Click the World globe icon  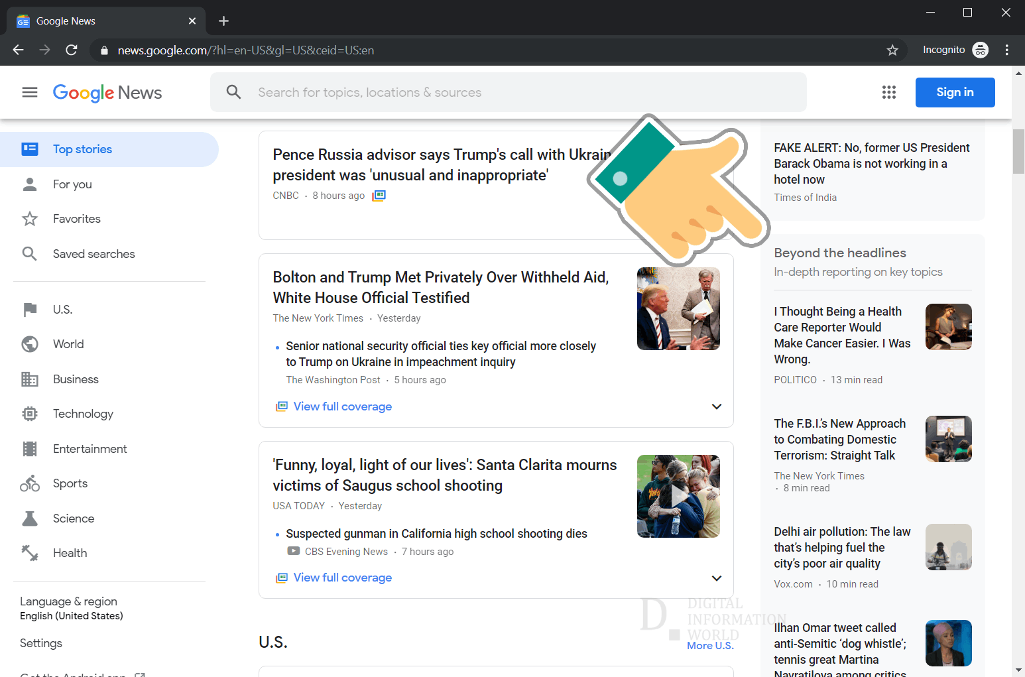tap(30, 344)
